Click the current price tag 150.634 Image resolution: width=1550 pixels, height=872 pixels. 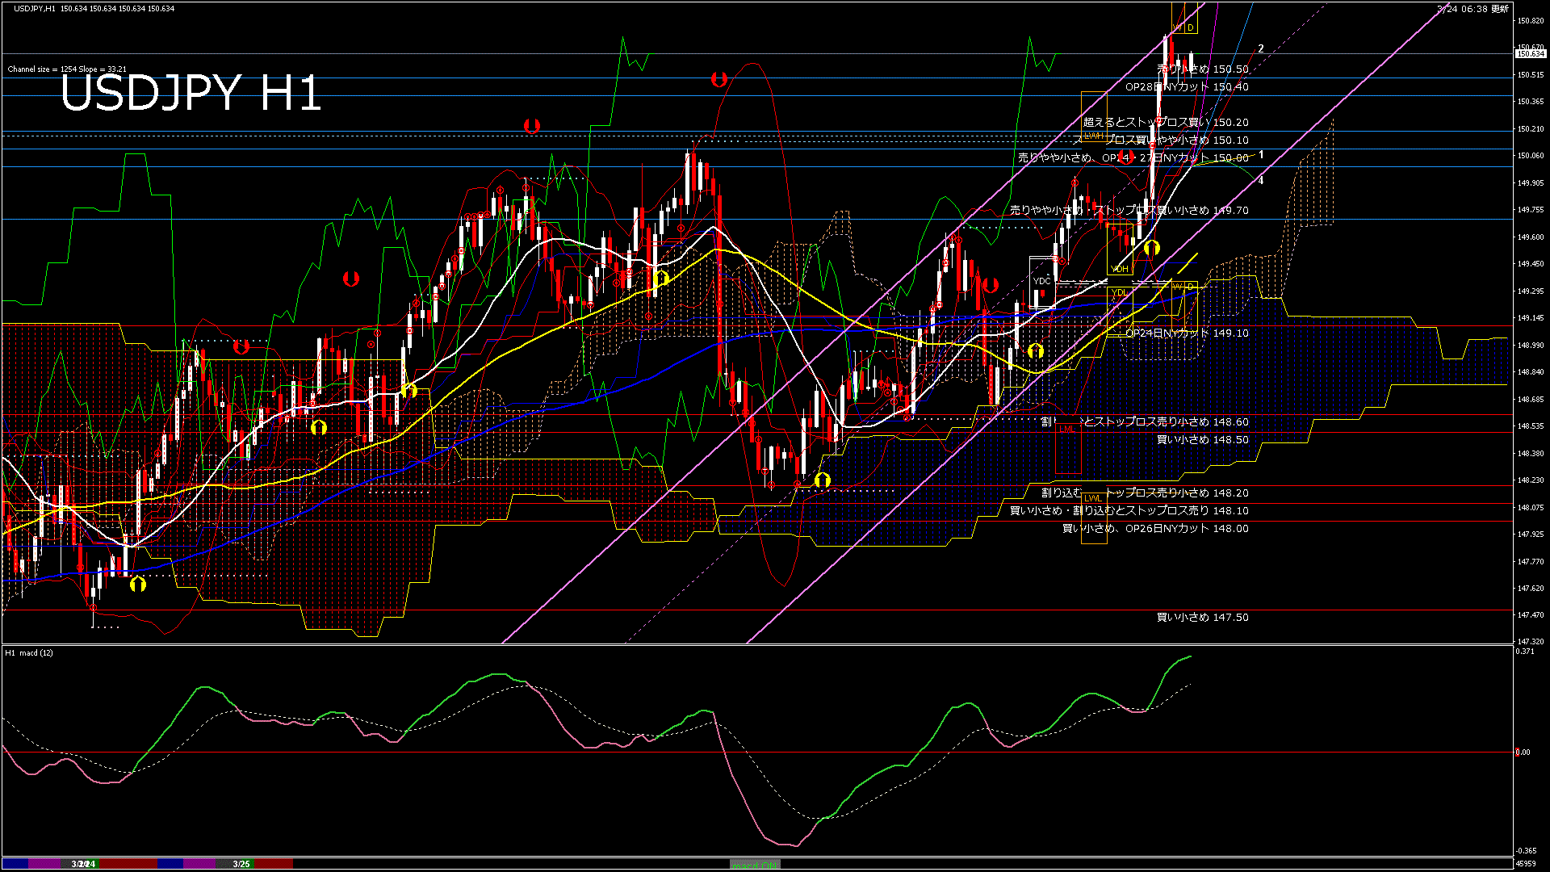pyautogui.click(x=1531, y=53)
